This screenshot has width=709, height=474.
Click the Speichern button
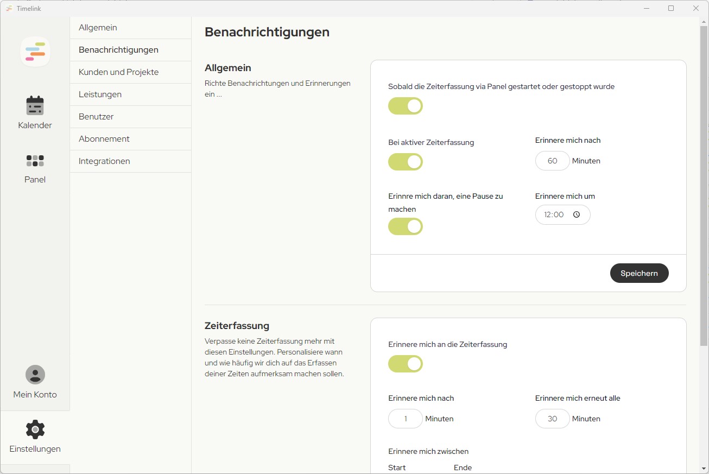click(x=639, y=273)
